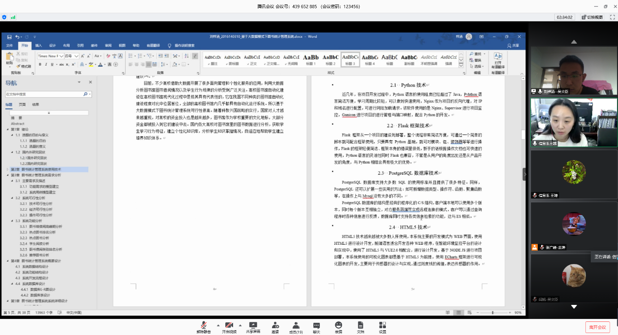Click the 离开会议 leave meeting button

pos(597,327)
